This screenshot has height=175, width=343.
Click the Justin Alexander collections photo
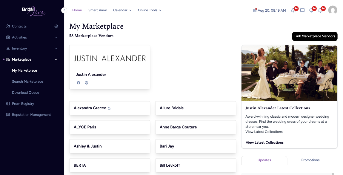pyautogui.click(x=289, y=73)
